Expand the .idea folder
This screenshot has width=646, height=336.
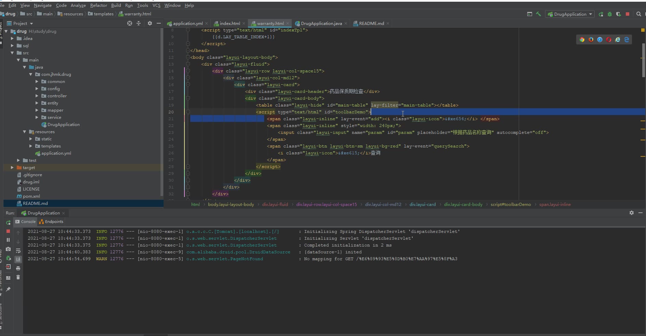tap(12, 38)
